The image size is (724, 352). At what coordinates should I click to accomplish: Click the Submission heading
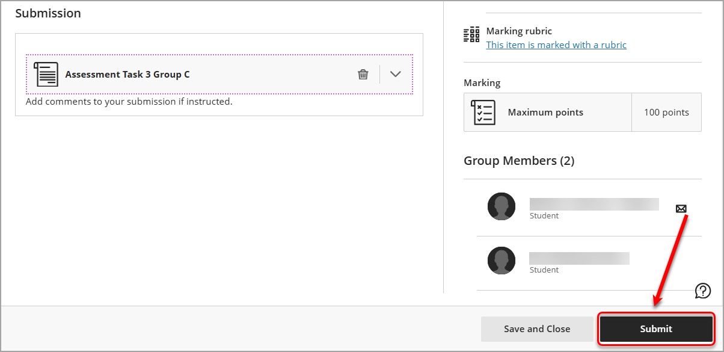coord(48,13)
